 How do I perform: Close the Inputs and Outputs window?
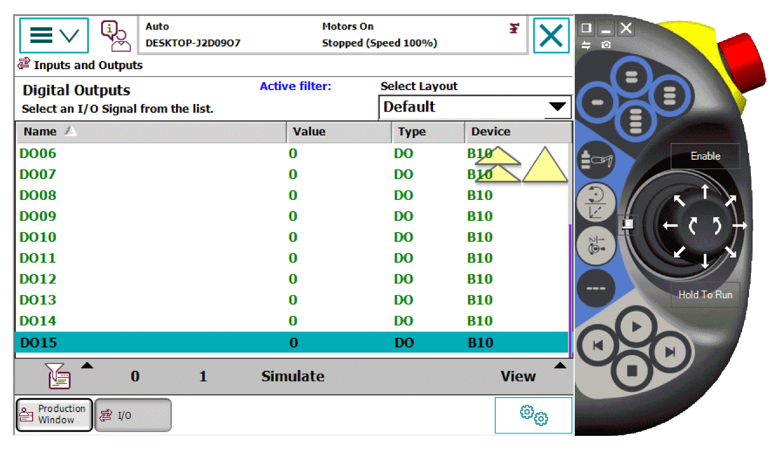tap(550, 36)
